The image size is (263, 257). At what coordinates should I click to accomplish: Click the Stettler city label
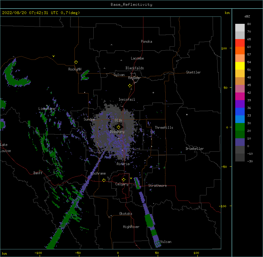coord(193,72)
